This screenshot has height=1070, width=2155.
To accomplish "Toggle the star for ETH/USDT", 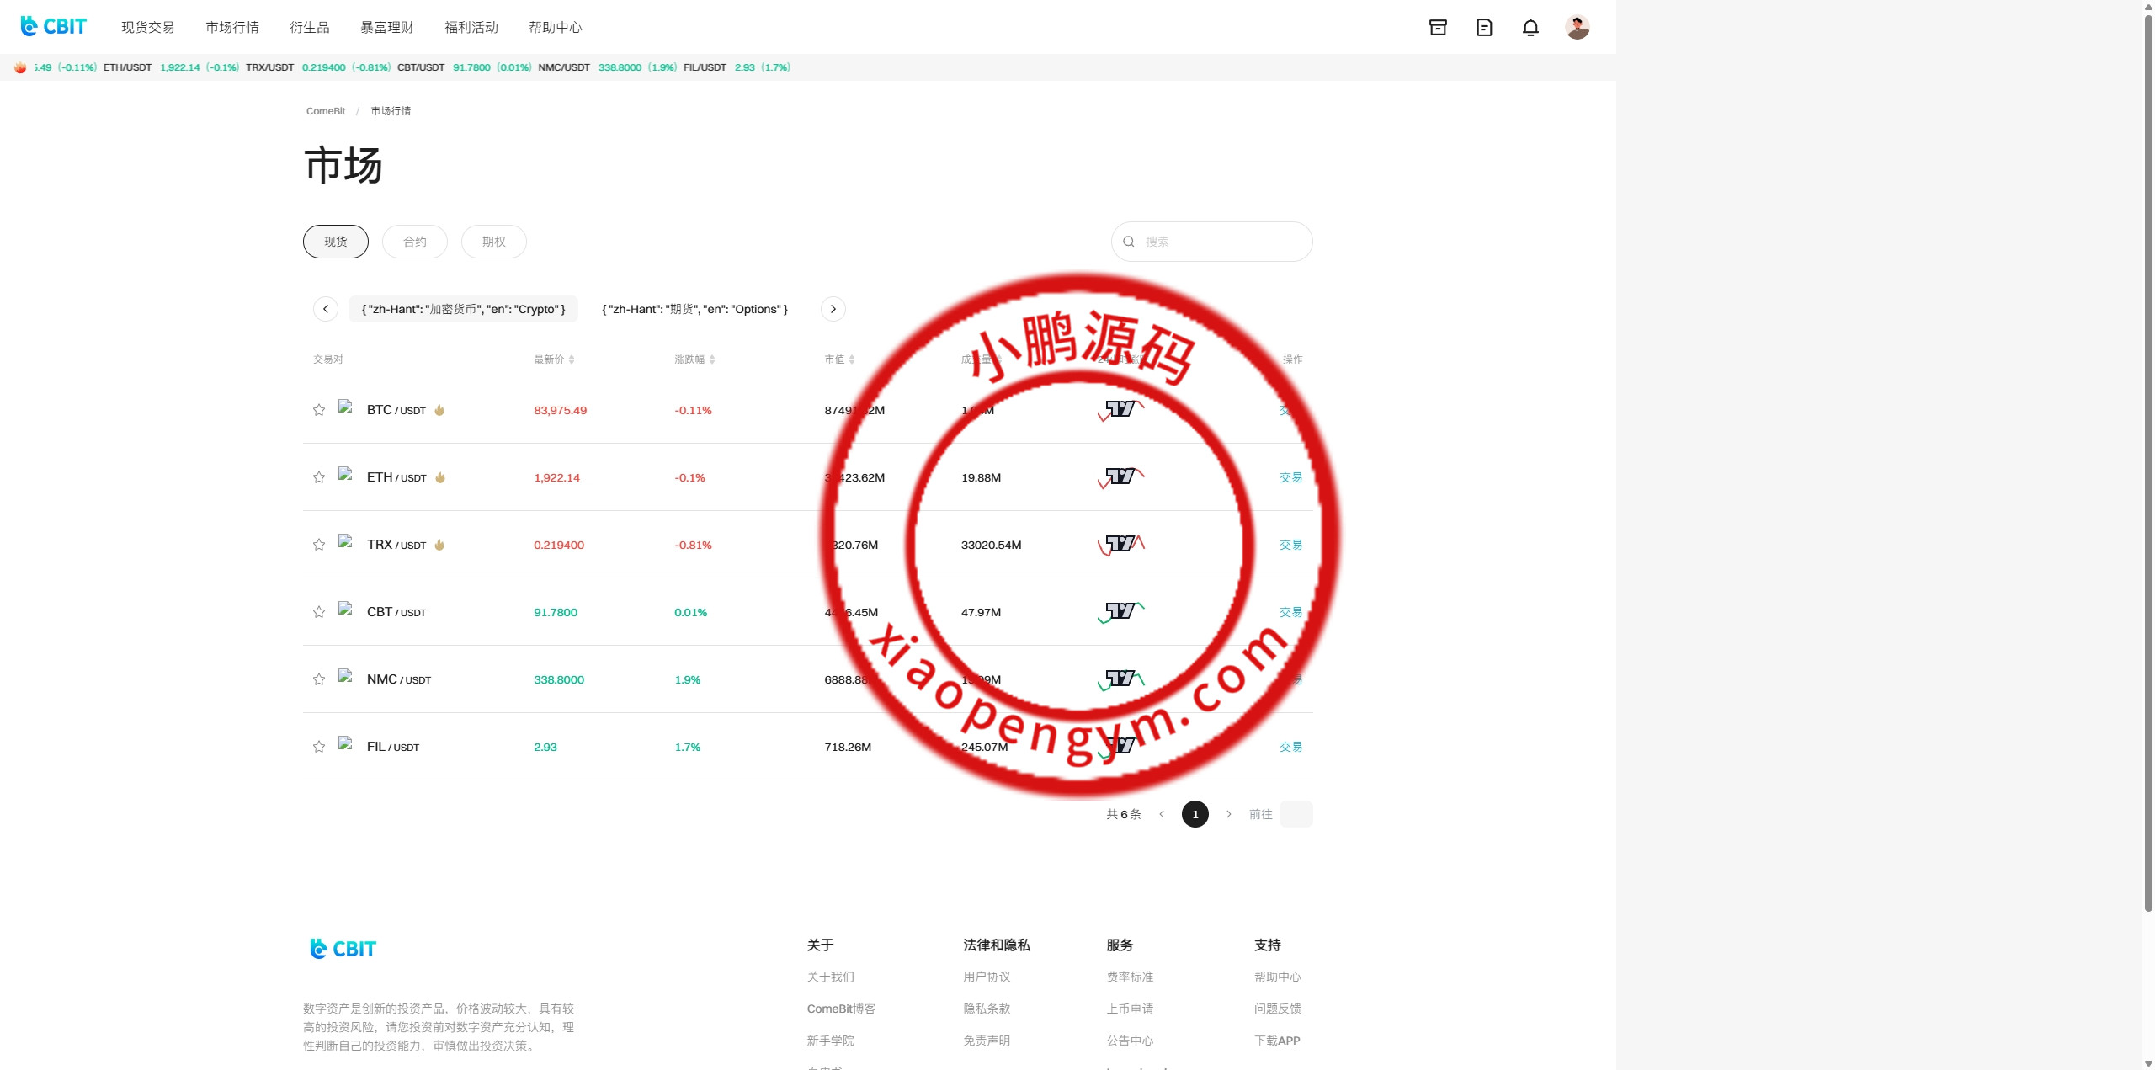I will (x=319, y=477).
